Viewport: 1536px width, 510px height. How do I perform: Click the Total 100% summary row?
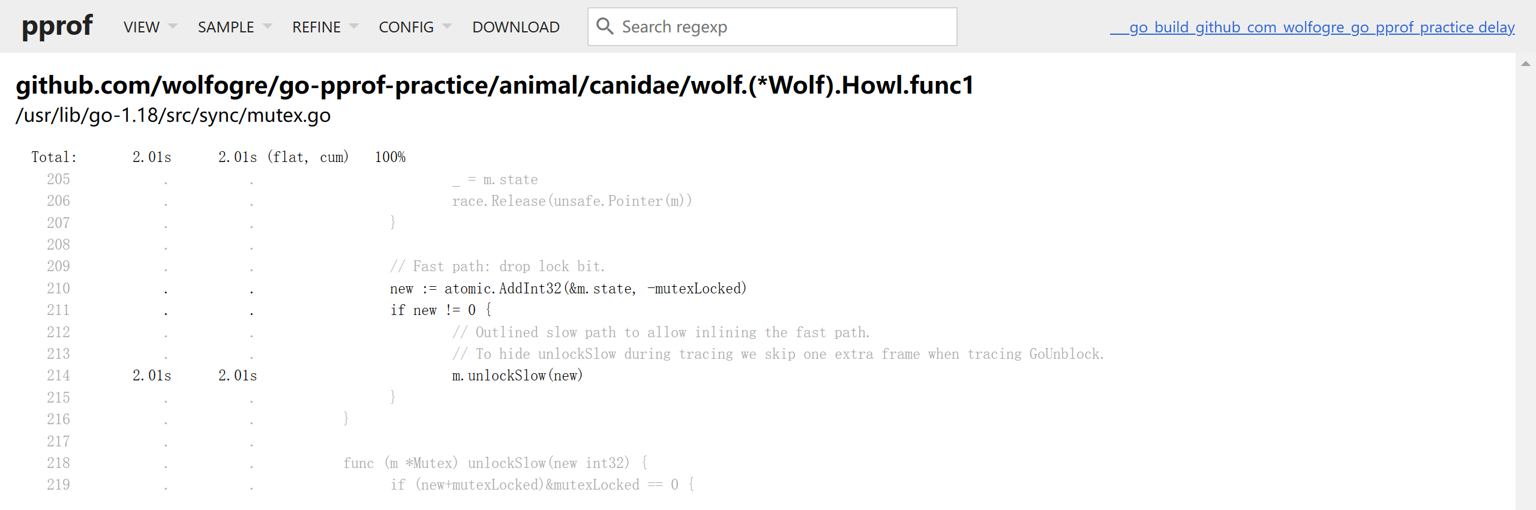coord(218,157)
